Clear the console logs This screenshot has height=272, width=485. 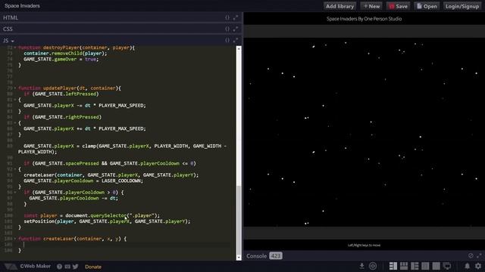click(x=471, y=255)
